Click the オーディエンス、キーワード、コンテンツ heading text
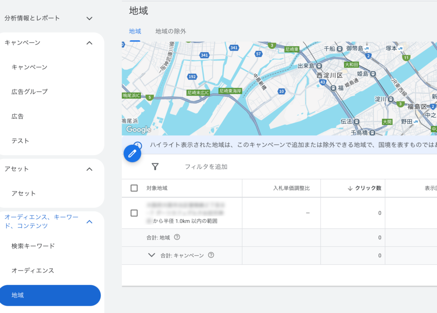 [41, 222]
